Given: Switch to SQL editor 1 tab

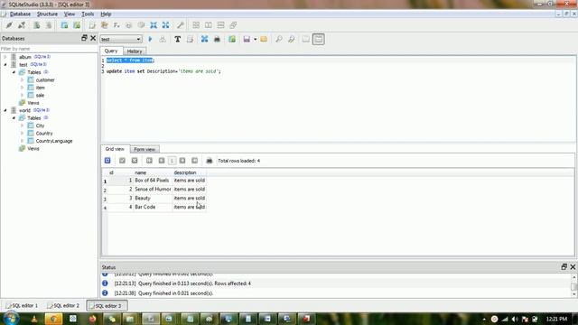Looking at the screenshot, I should point(22,305).
